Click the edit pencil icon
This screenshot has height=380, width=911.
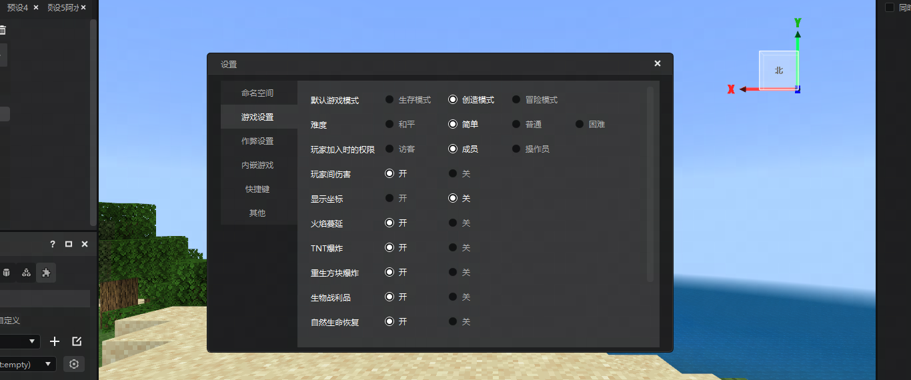point(77,341)
